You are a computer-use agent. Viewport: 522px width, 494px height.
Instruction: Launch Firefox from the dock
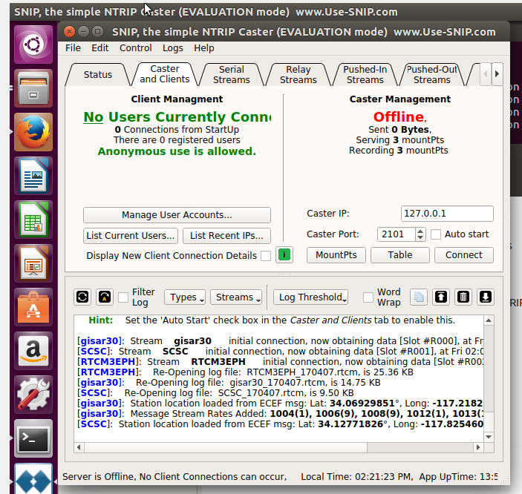[33, 132]
